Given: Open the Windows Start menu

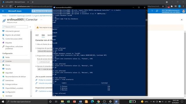Looking at the screenshot, I should pos(3,101).
